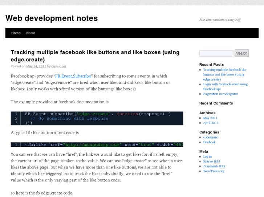
Task: Click the text 'The example provided at facebook documentation is'
Action: tap(60, 102)
